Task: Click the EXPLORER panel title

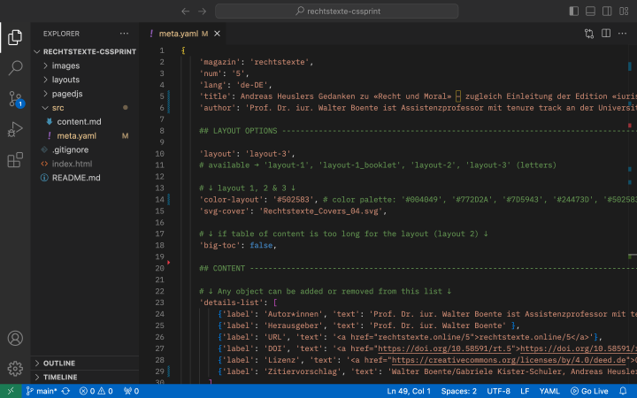Action: [61, 34]
